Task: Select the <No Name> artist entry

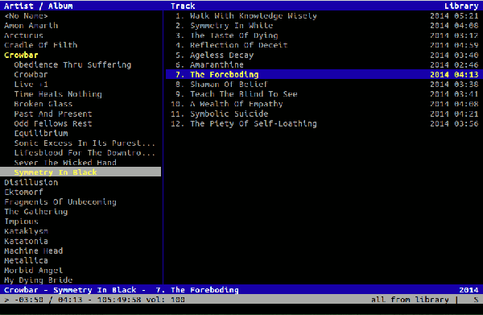Action: click(x=26, y=16)
